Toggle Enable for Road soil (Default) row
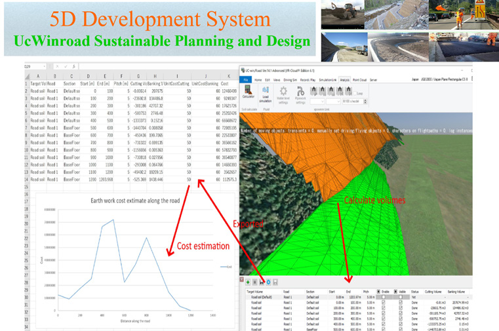The height and width of the screenshot is (331, 499). tap(384, 297)
